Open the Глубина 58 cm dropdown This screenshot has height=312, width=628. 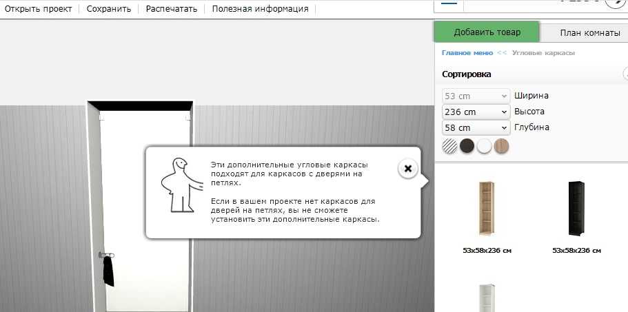pos(474,128)
